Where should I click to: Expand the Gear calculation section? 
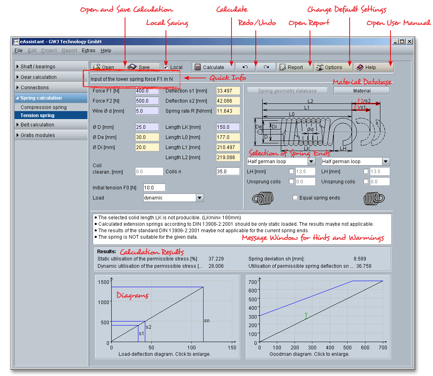(38, 77)
